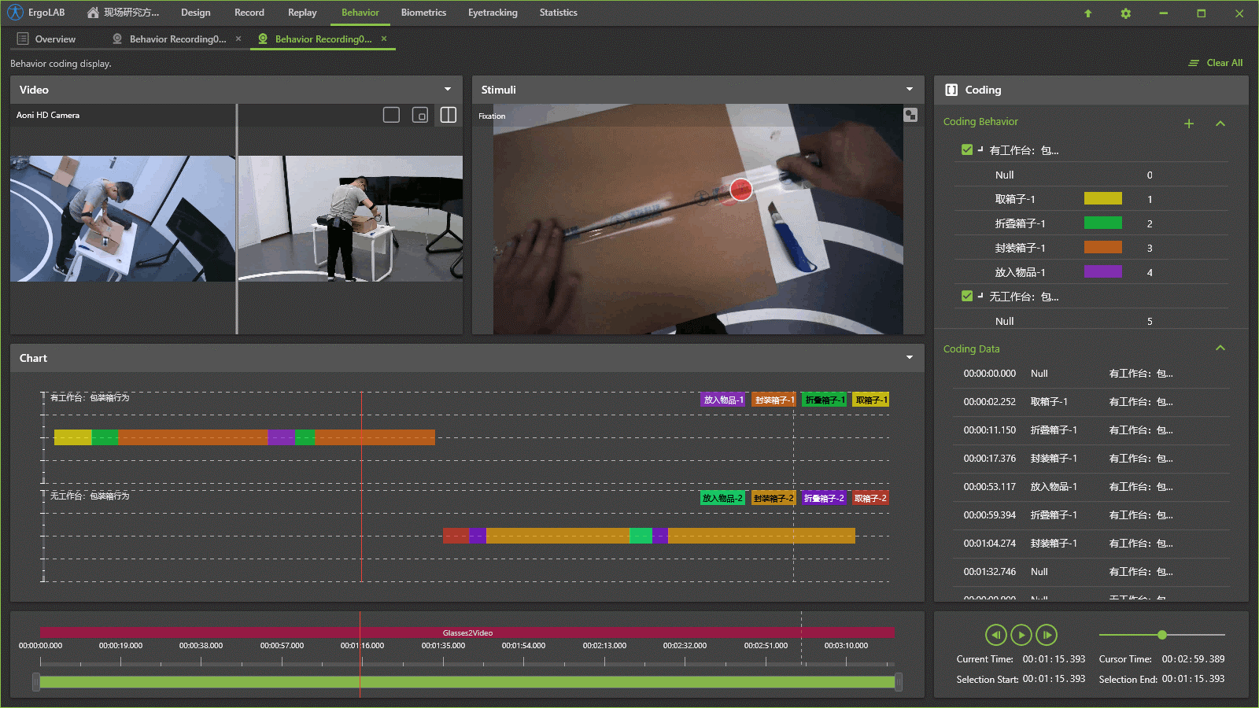Click the play button in playback controls
This screenshot has width=1259, height=708.
[1021, 635]
